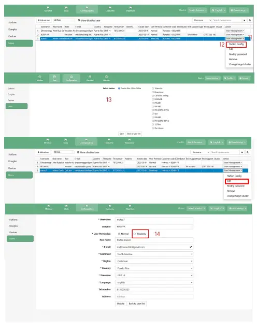Viewport: 257px width, 330px height.
Task: Choose Remove in second user list action menu
Action: (x=231, y=191)
